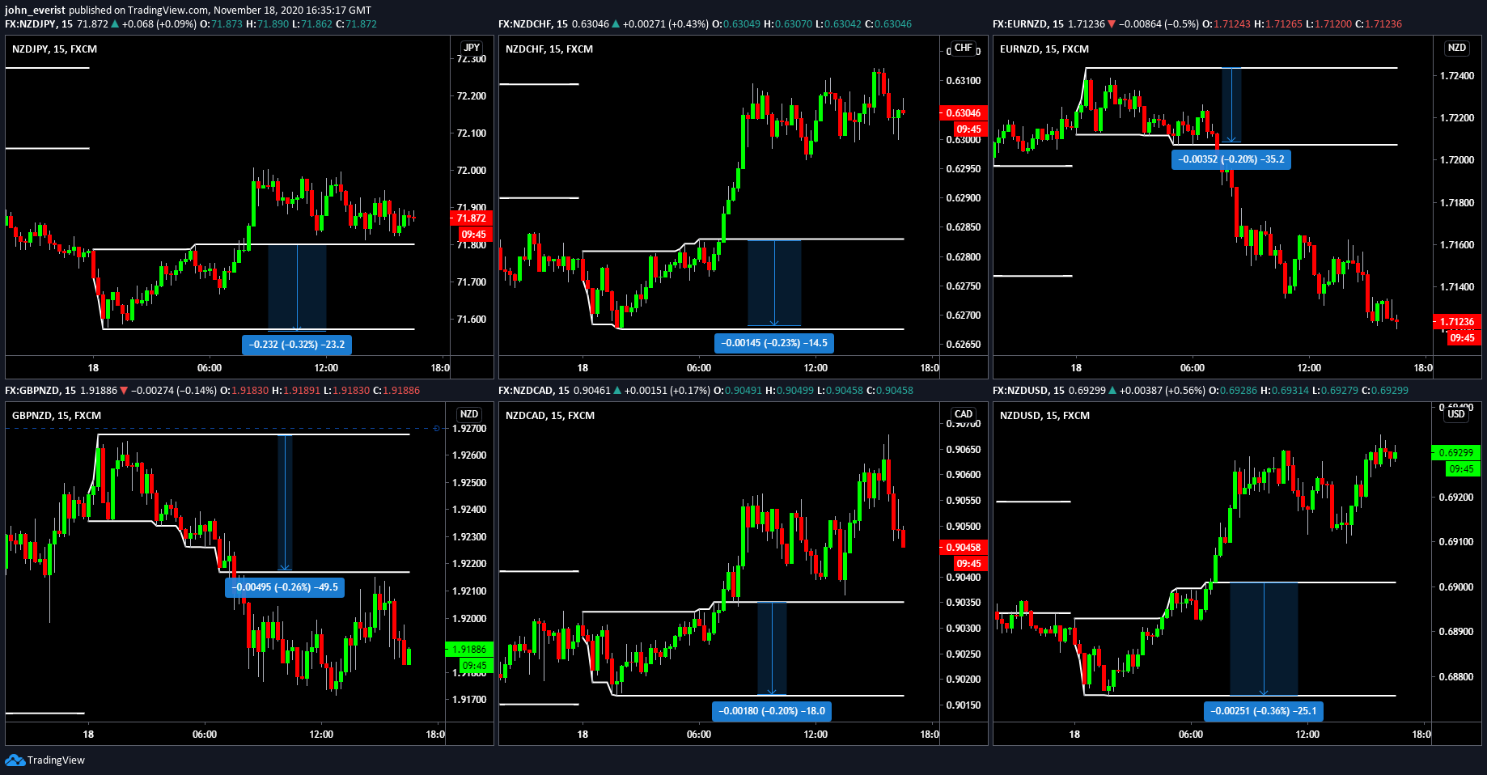Click the 09:45 countdown label on NZDUSD chart
This screenshot has width=1487, height=775.
1462,469
